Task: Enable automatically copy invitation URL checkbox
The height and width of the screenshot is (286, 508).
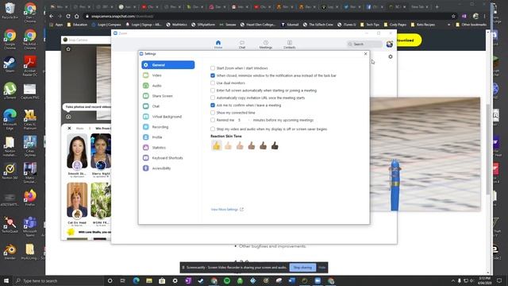Action: [x=213, y=98]
